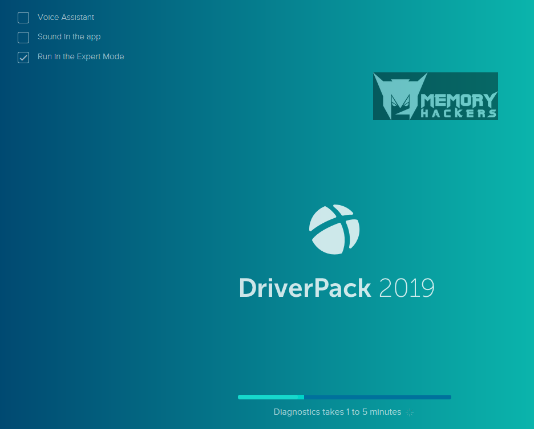Screen dimensions: 534x429
Task: Click the 'DriverPack 2019' title text
Action: [x=337, y=288]
